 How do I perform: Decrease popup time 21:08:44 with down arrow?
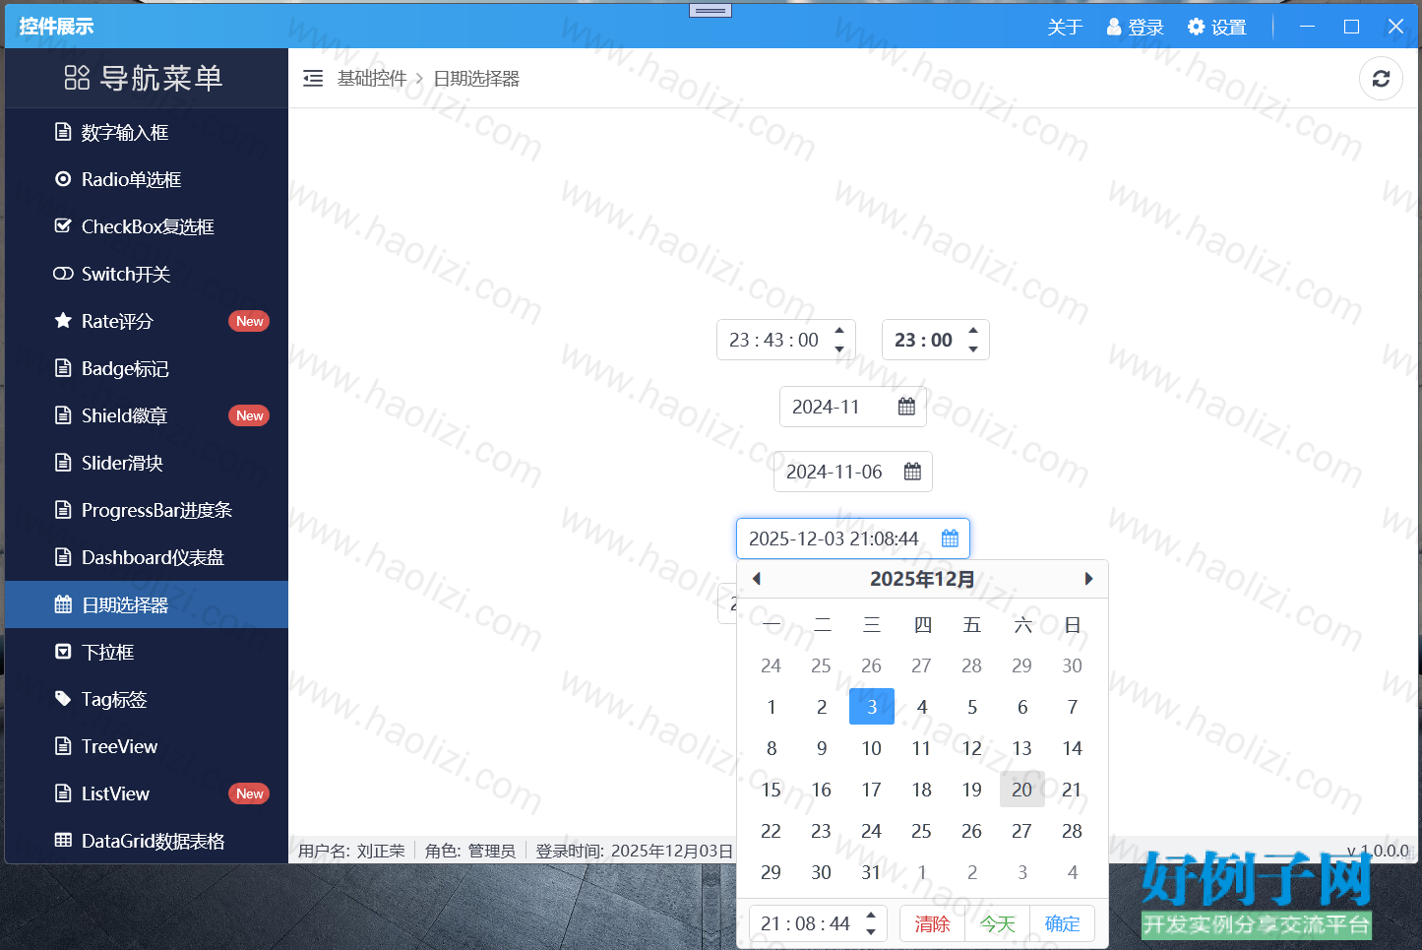[x=871, y=931]
